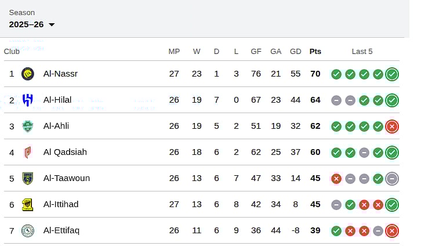Click the Pts column header
The height and width of the screenshot is (246, 432).
[315, 51]
